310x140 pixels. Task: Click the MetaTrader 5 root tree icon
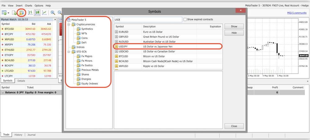[69, 20]
